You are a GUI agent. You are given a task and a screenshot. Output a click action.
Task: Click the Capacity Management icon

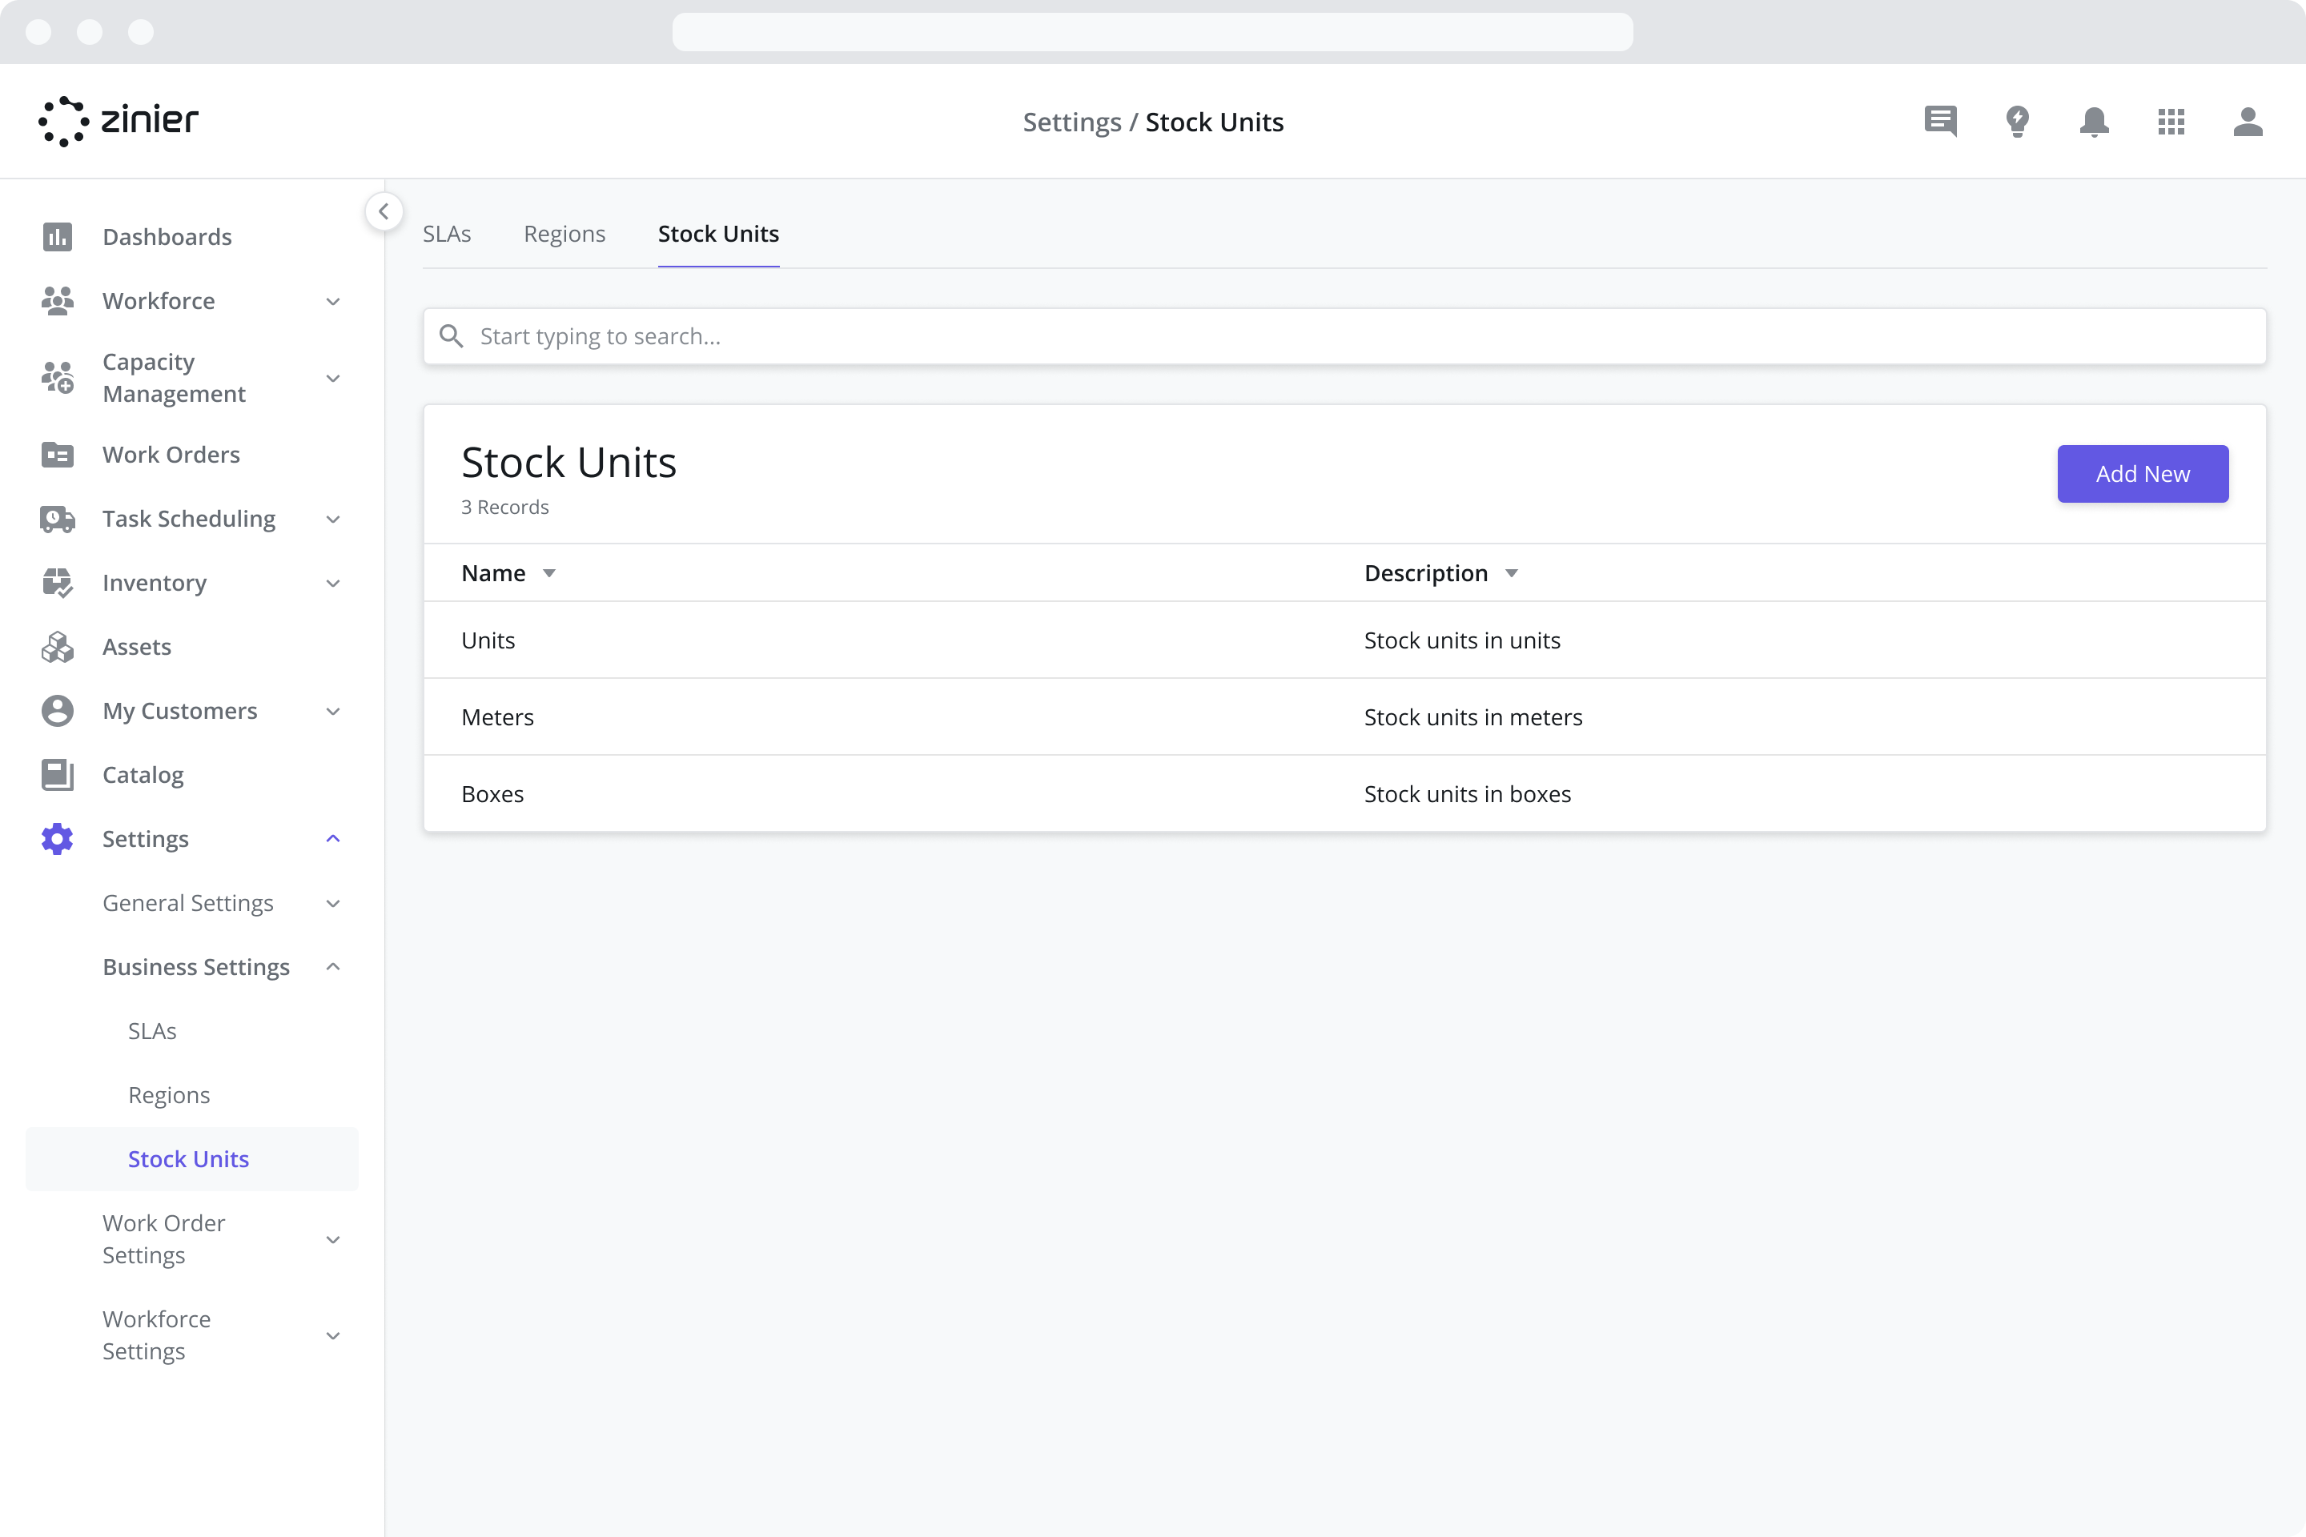click(58, 377)
